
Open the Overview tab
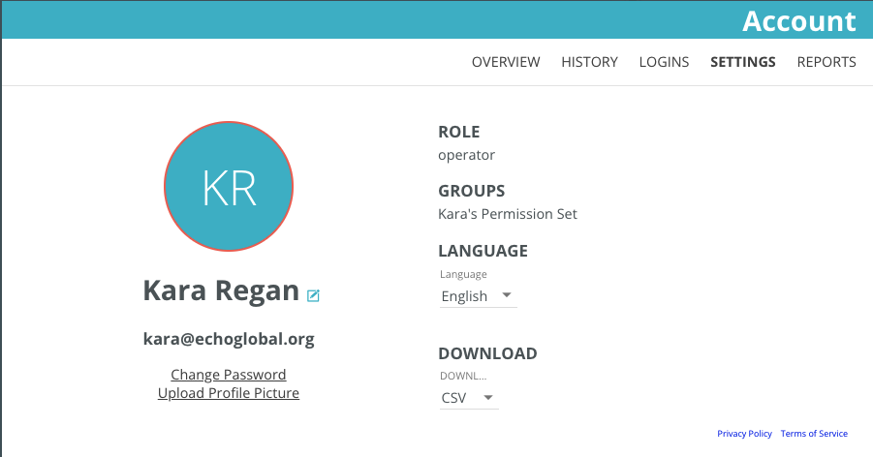[x=506, y=62]
